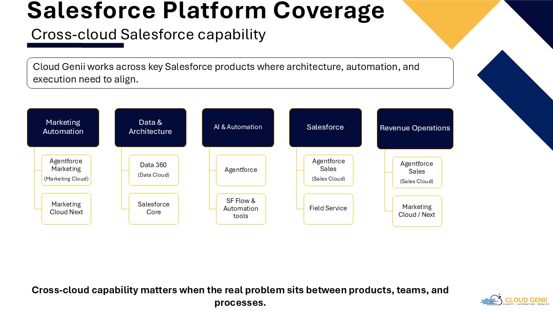Select the Cross-cloud Salesforce capability subtitle

[x=148, y=34]
